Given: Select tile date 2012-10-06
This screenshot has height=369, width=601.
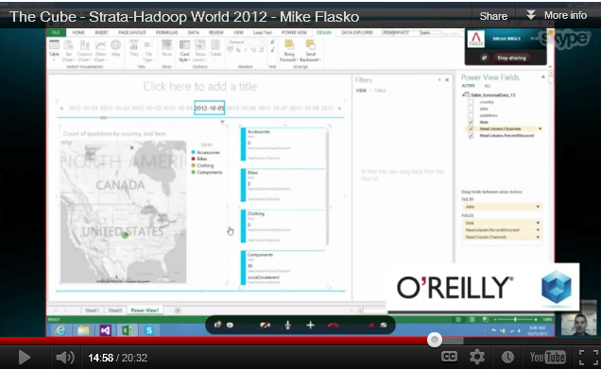Looking at the screenshot, I should (x=241, y=109).
